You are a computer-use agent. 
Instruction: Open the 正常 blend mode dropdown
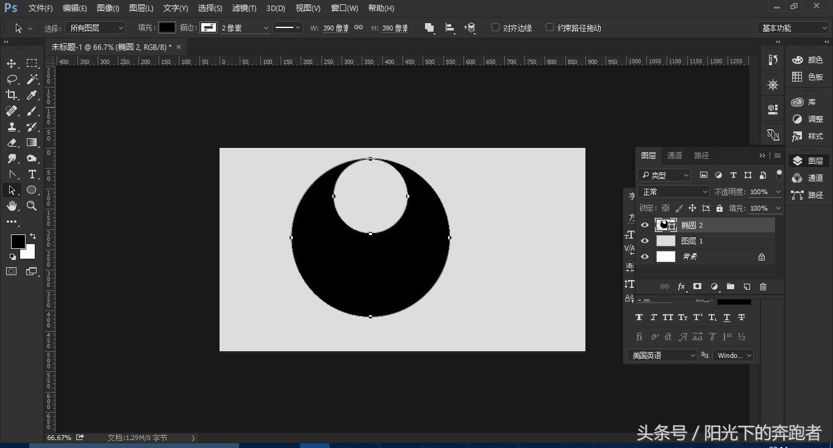pos(674,192)
